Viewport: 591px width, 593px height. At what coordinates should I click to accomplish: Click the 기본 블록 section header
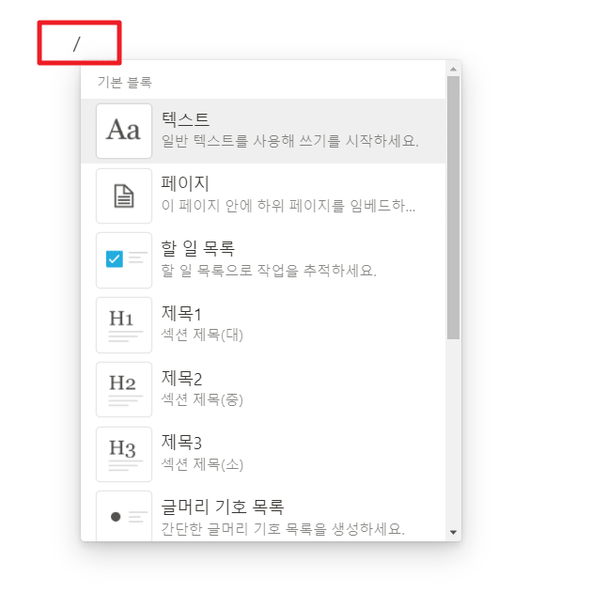coord(125,82)
